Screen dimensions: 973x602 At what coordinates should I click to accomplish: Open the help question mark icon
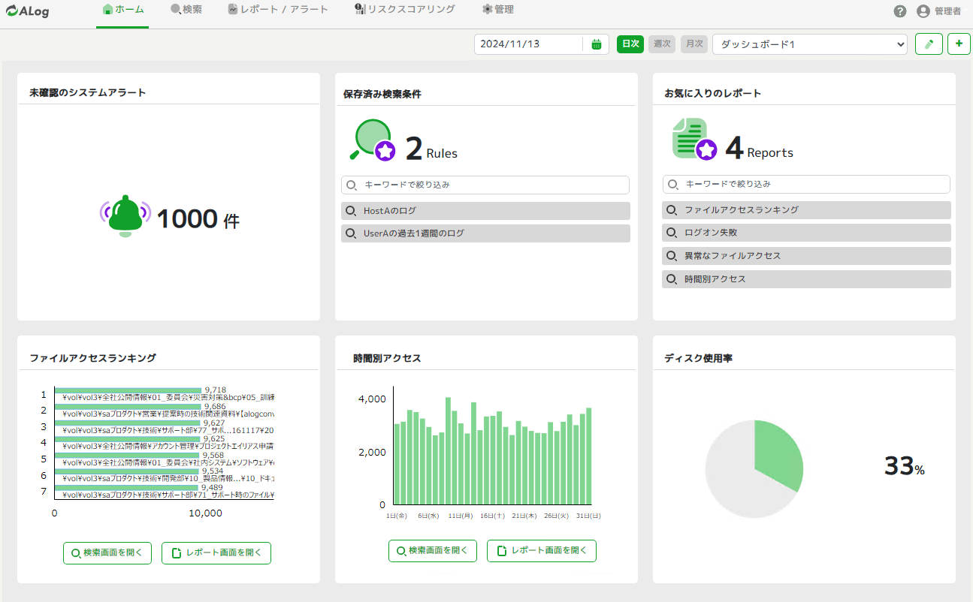coord(900,11)
